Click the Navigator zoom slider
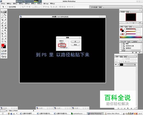Viewport: 143px width, 115px height. [x=133, y=23]
